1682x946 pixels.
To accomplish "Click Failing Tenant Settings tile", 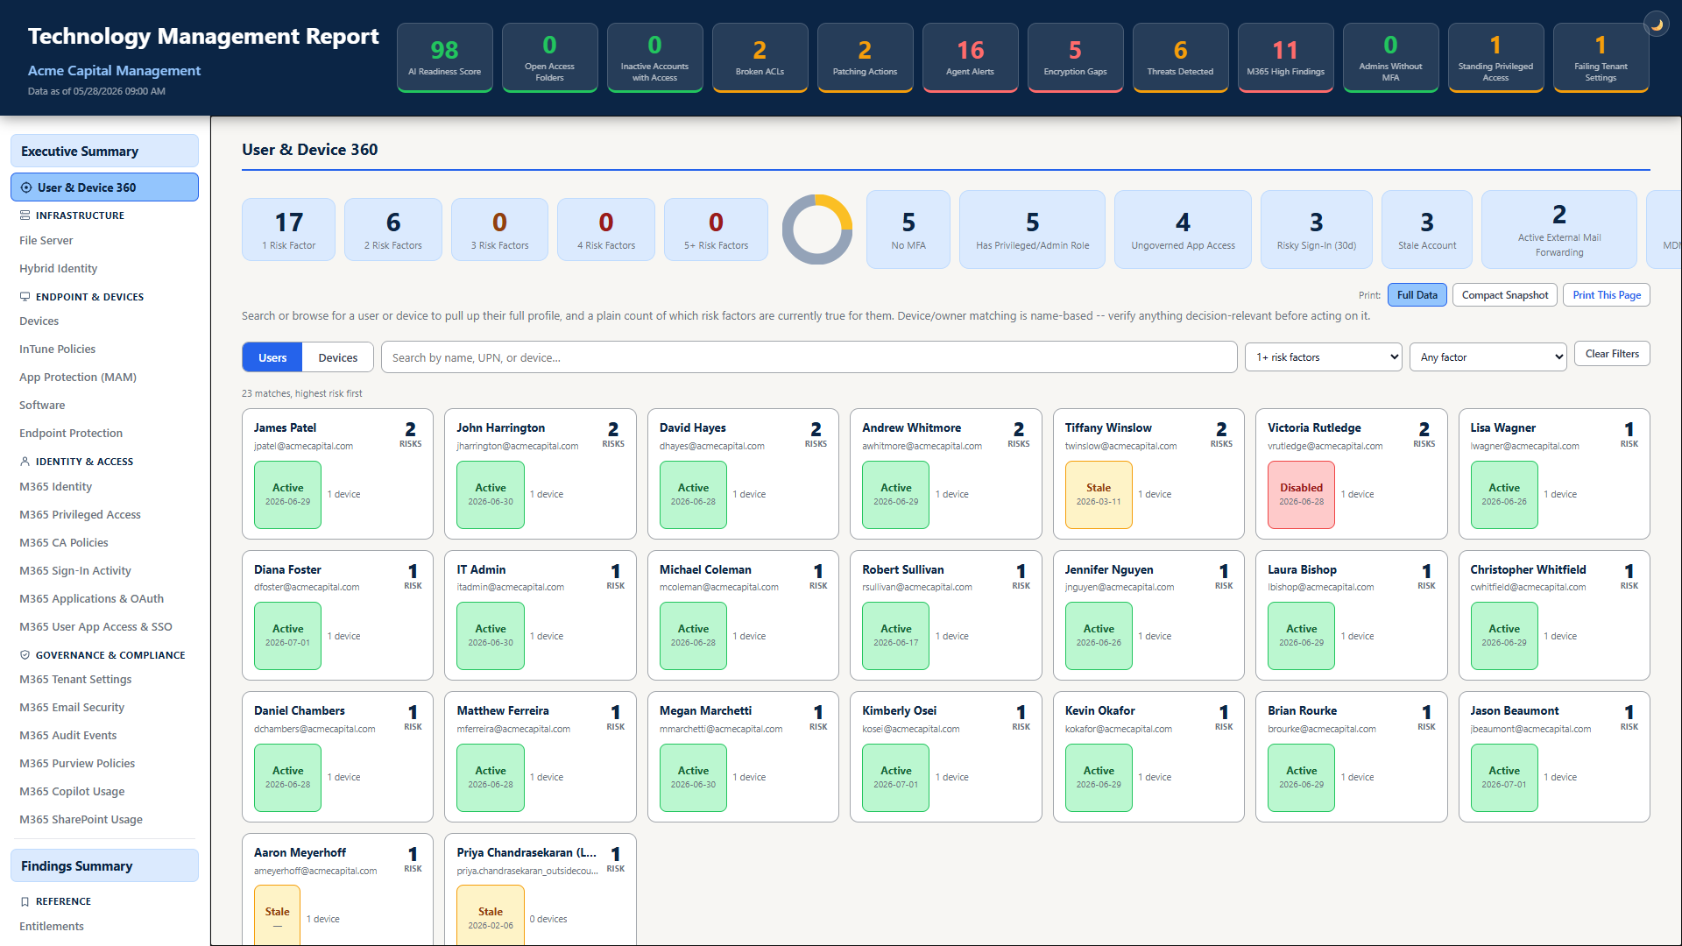I will point(1601,57).
